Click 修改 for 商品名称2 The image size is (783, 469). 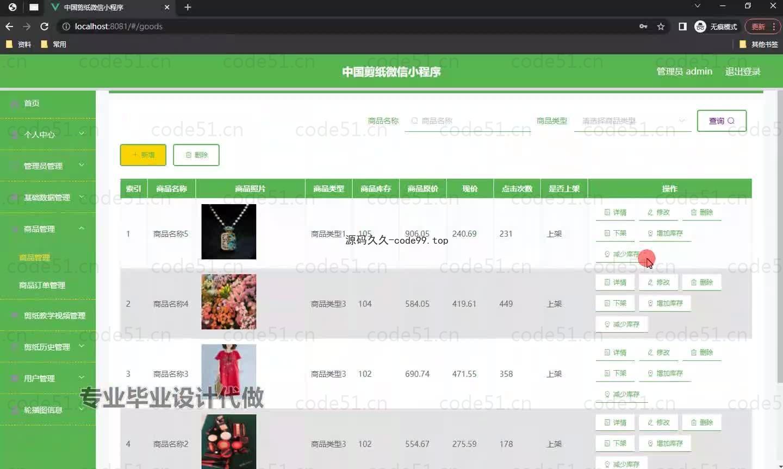658,422
